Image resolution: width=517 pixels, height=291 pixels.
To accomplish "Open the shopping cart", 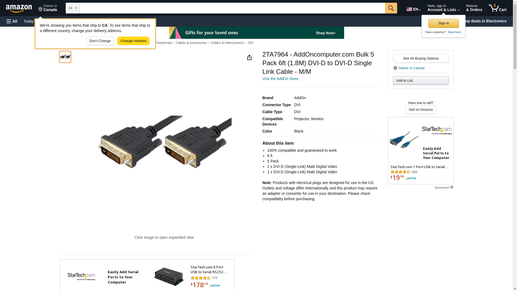I will pyautogui.click(x=497, y=8).
